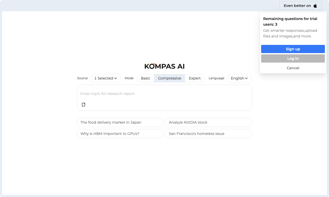This screenshot has height=197, width=329.
Task: Click the 'Remaining questions for trial users: 3' text
Action: coord(290,22)
